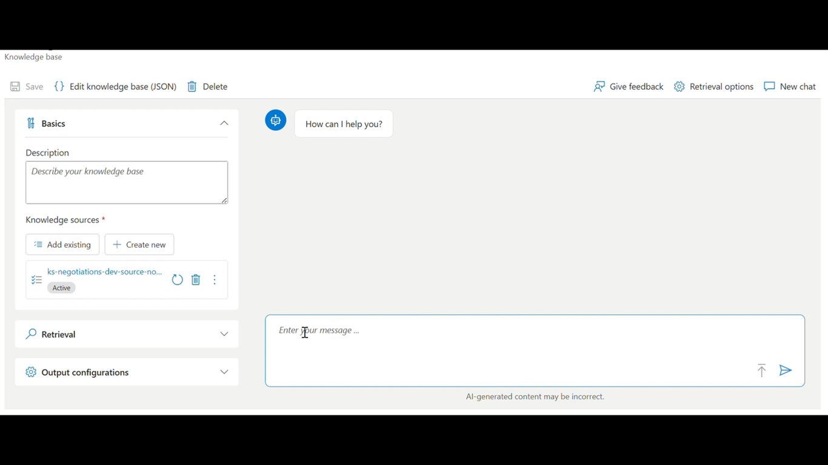Refresh the ks-negotiations knowledge source
This screenshot has width=828, height=465.
[177, 280]
